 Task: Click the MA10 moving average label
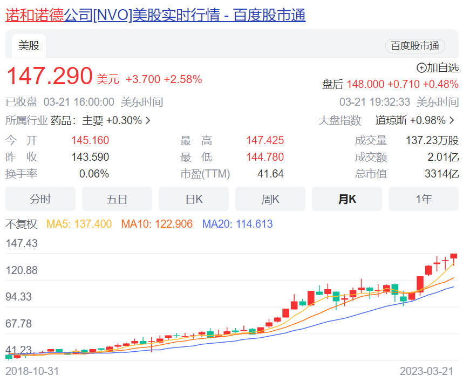(157, 224)
